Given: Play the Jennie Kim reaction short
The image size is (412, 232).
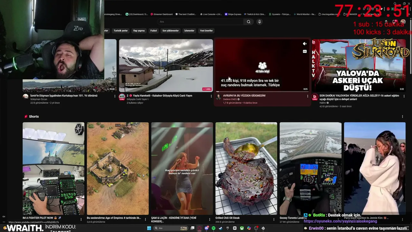Looking at the screenshot, I should (375, 169).
